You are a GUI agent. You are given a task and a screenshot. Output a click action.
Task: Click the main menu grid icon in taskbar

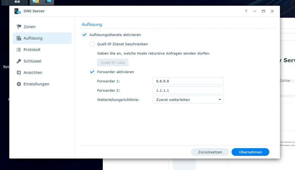17,2
